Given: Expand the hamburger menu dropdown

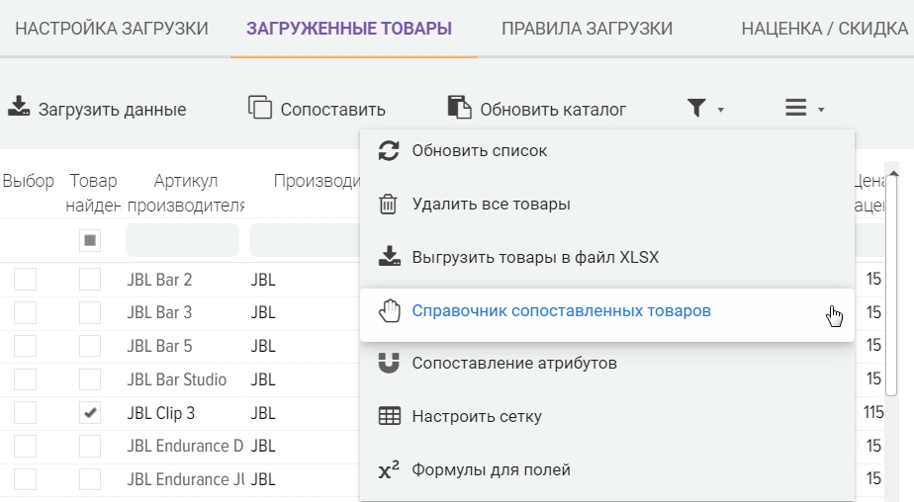Looking at the screenshot, I should click(x=804, y=109).
